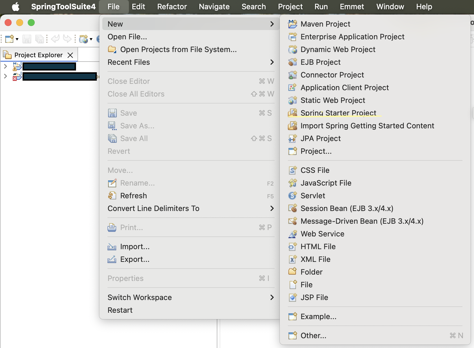Click the Open Projects from File System folder icon
This screenshot has width=474, height=348.
point(112,49)
